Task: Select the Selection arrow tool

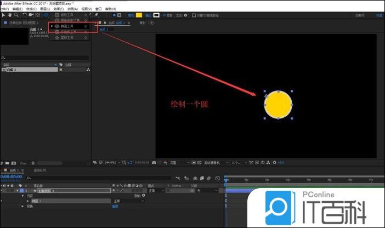Action: 3,15
